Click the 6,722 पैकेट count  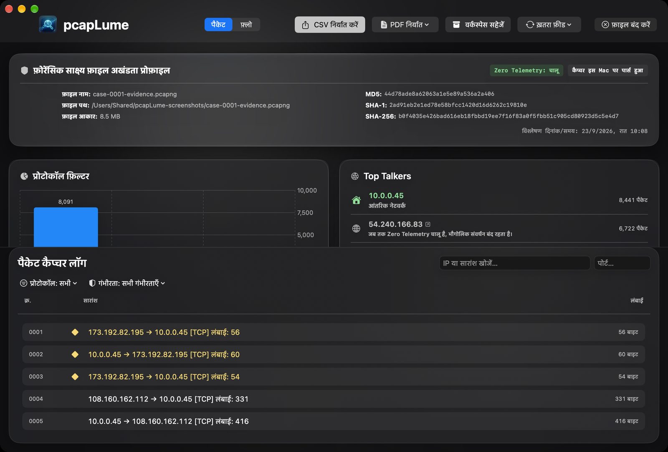click(x=633, y=228)
